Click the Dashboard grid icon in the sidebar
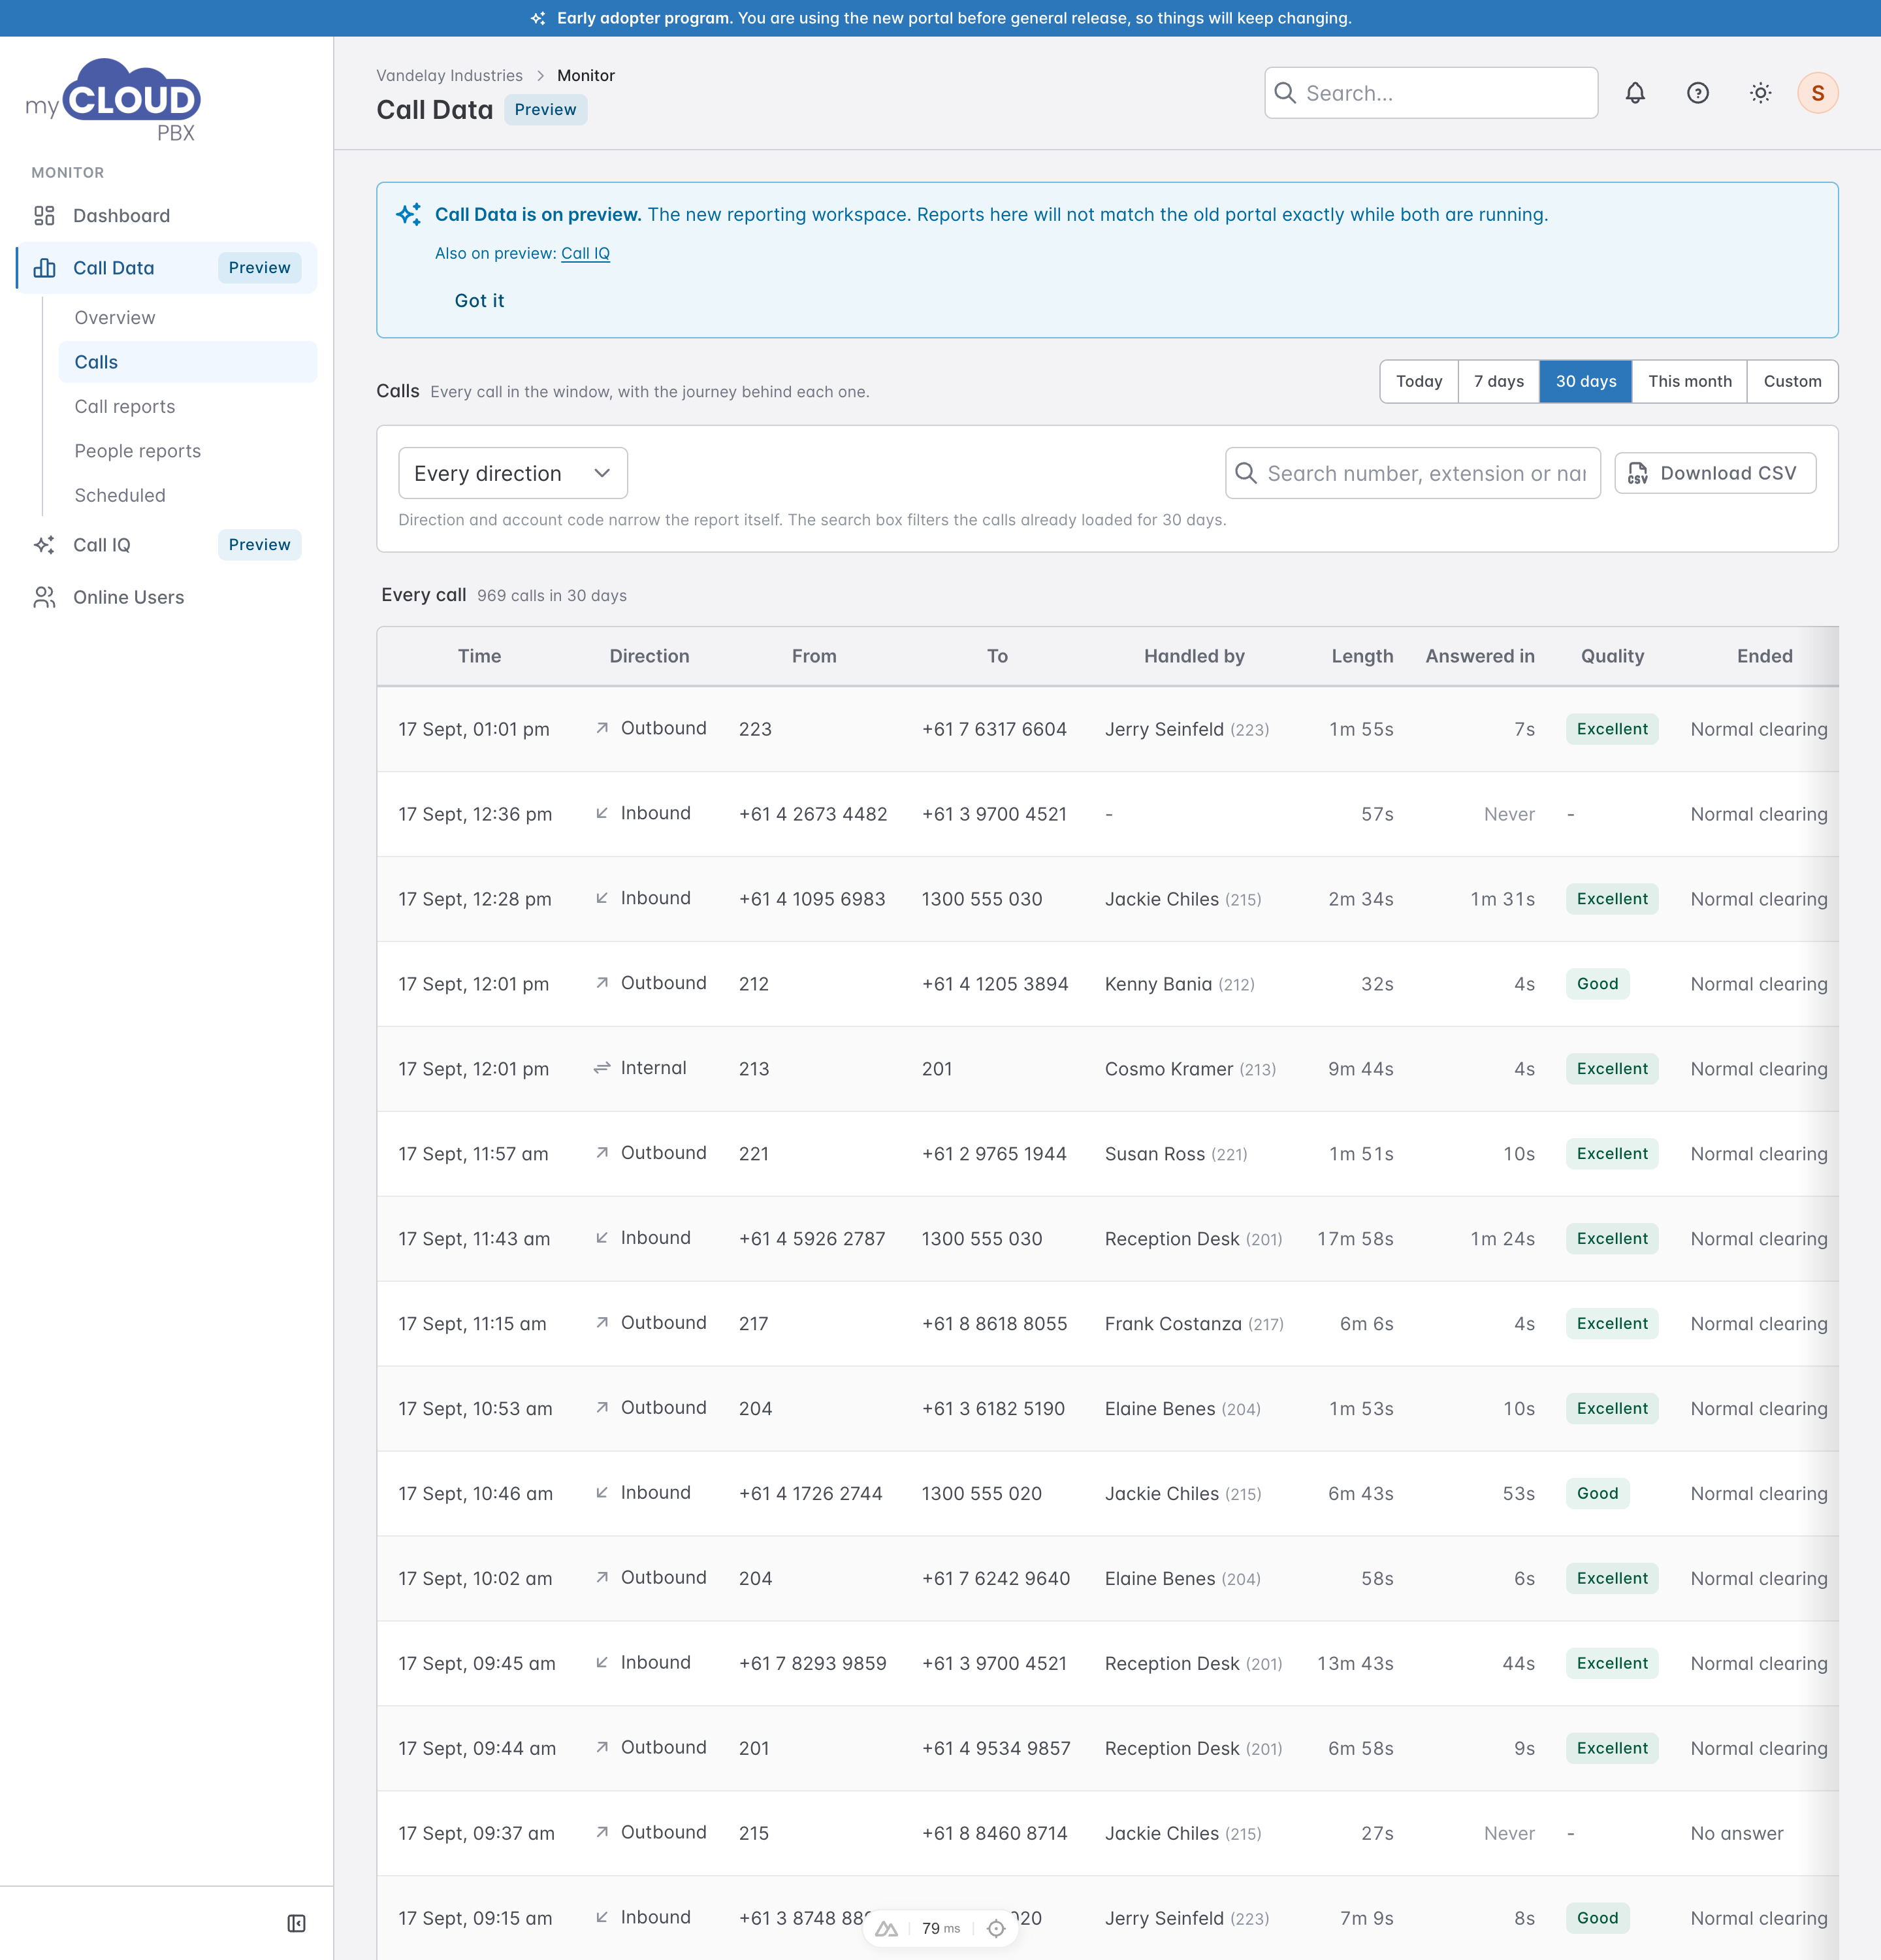Image resolution: width=1881 pixels, height=1960 pixels. coord(44,216)
